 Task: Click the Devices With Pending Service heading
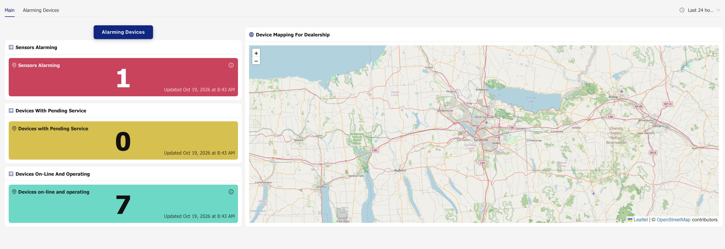(51, 111)
